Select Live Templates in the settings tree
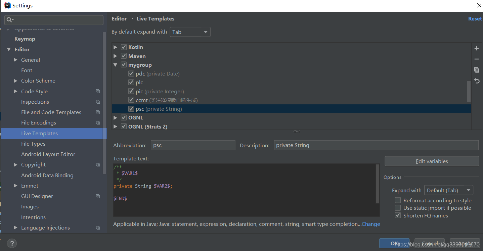This screenshot has width=483, height=251. 54,133
